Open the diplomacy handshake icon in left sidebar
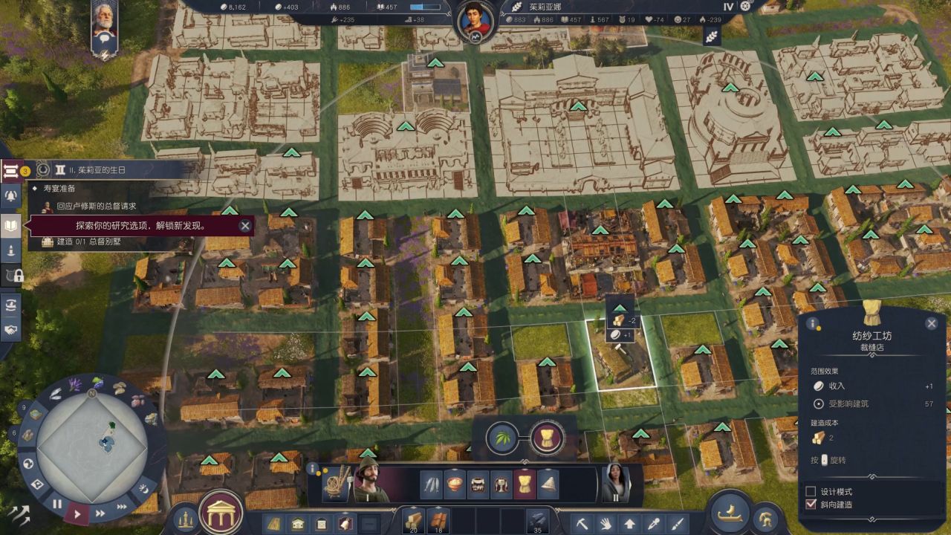 pyautogui.click(x=11, y=329)
